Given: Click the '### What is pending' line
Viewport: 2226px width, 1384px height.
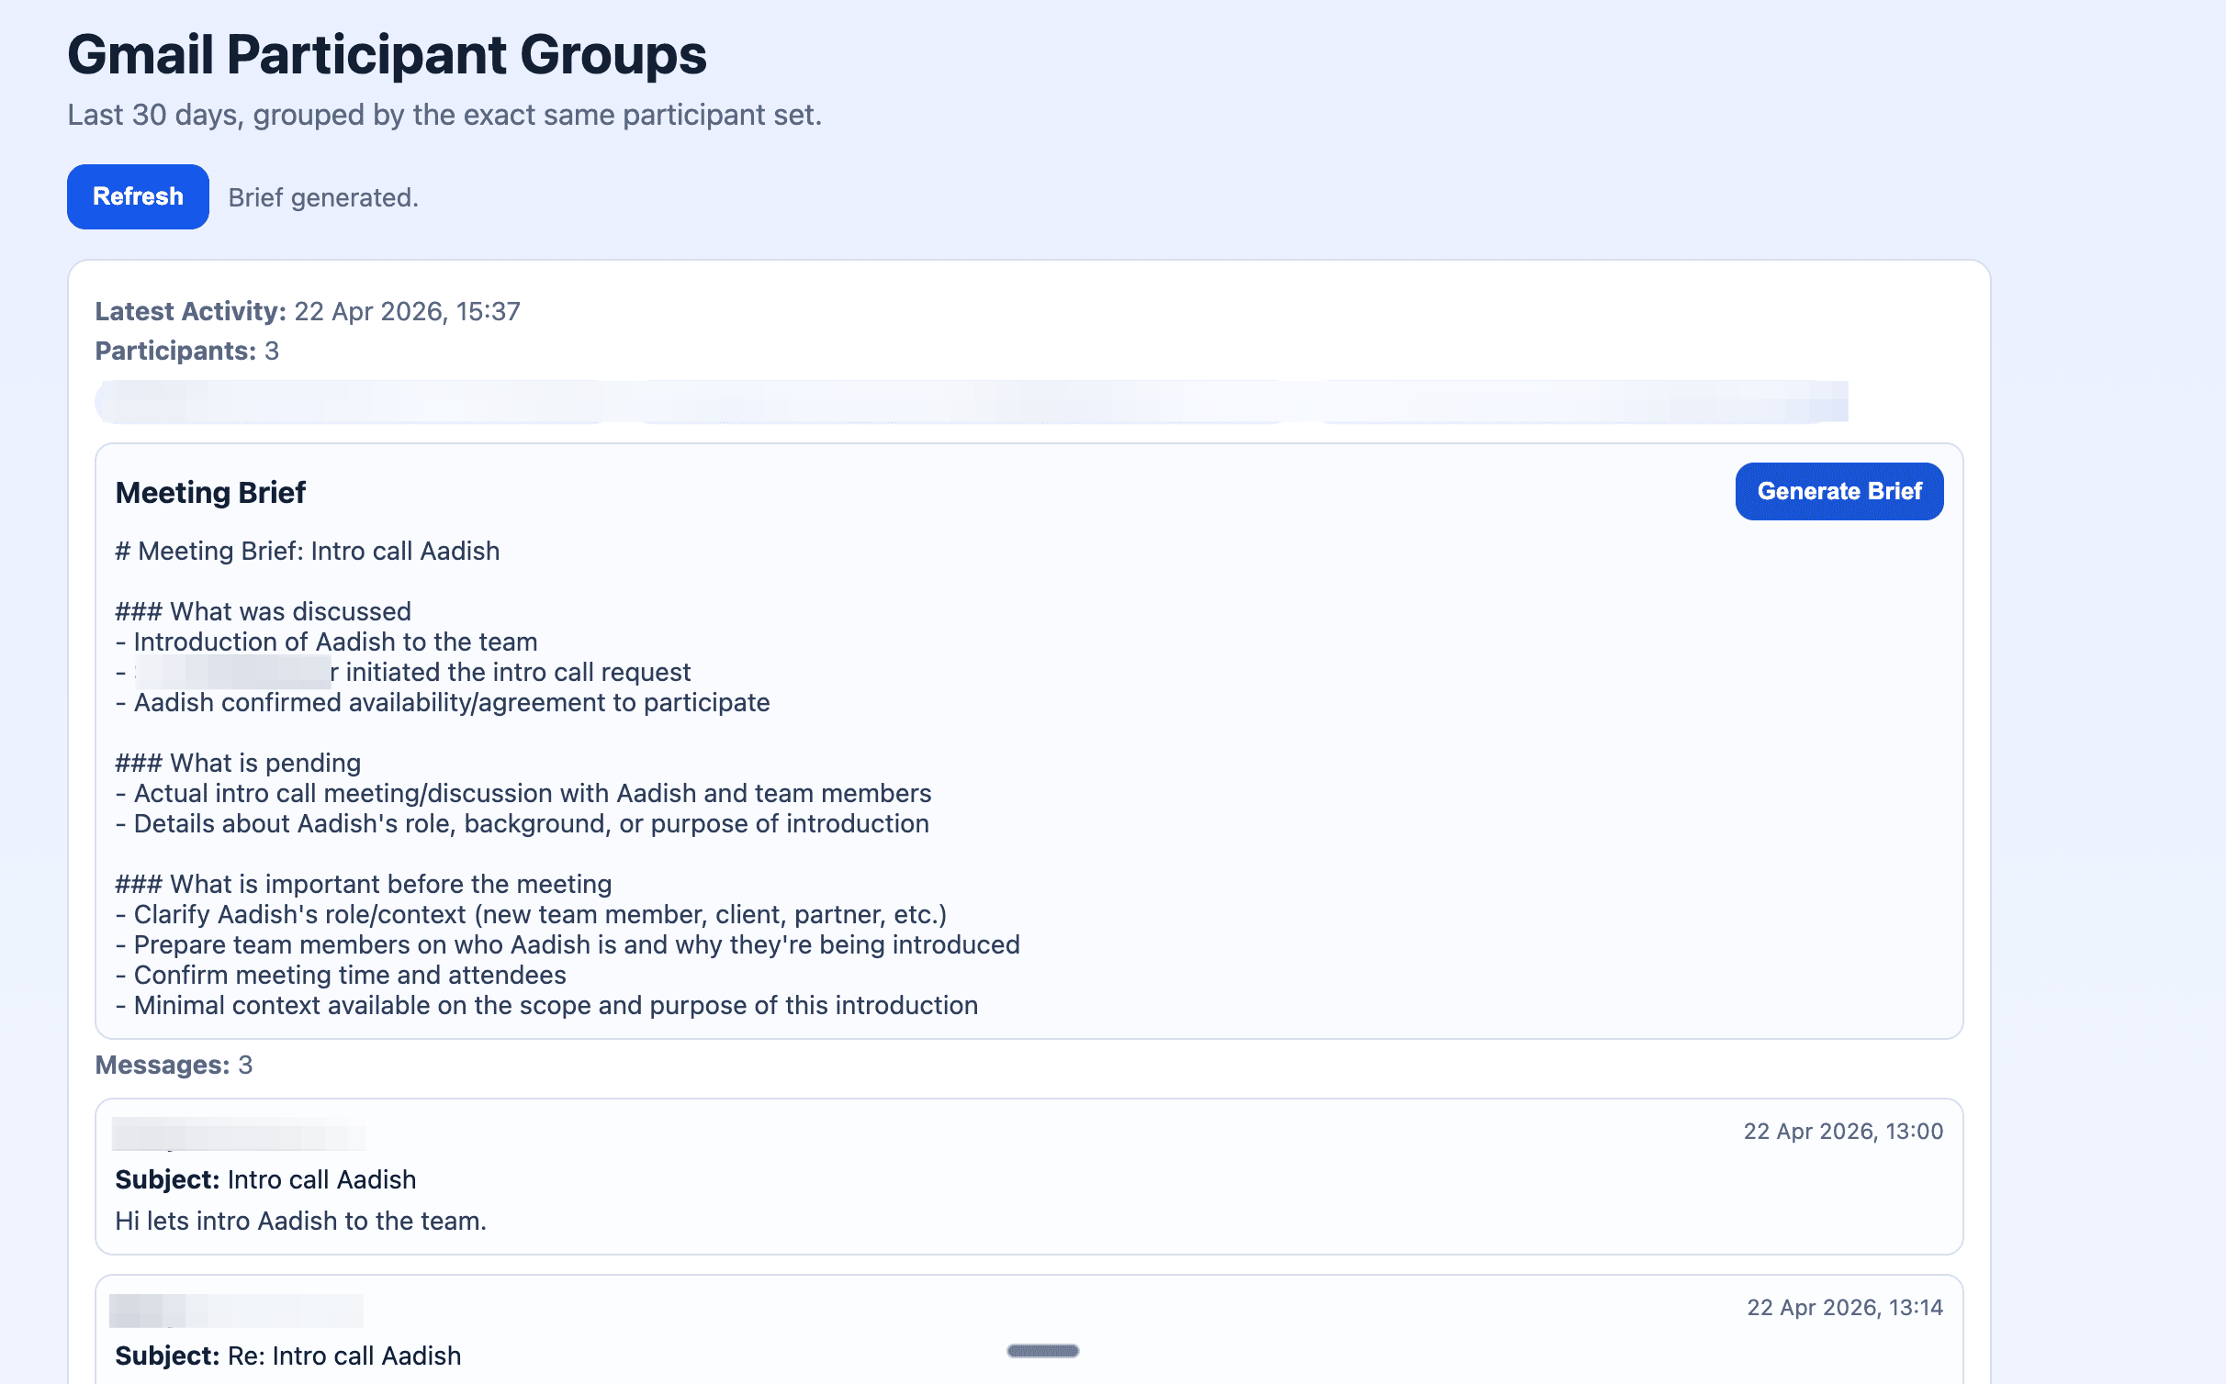Looking at the screenshot, I should pyautogui.click(x=238, y=763).
